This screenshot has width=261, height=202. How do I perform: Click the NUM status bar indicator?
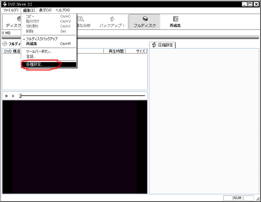pos(237,198)
